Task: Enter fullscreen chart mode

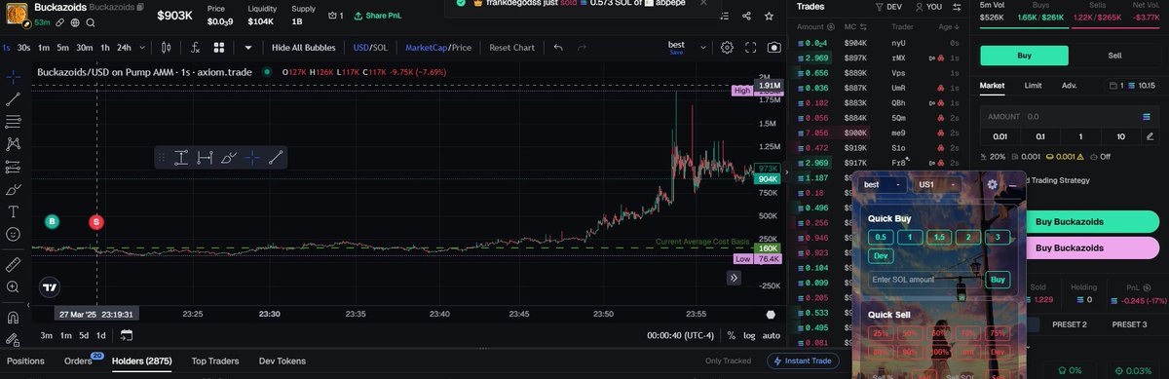Action: tap(750, 47)
